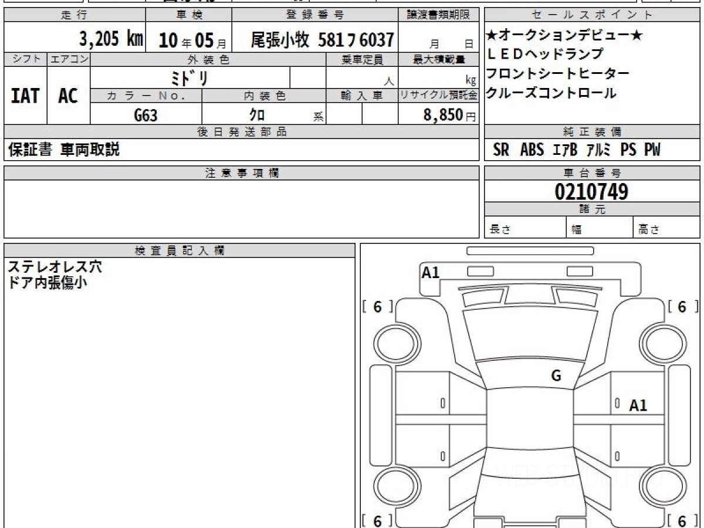Click "フロントシートヒーター" in sales points
Image resolution: width=704 pixels, height=528 pixels.
click(x=558, y=74)
